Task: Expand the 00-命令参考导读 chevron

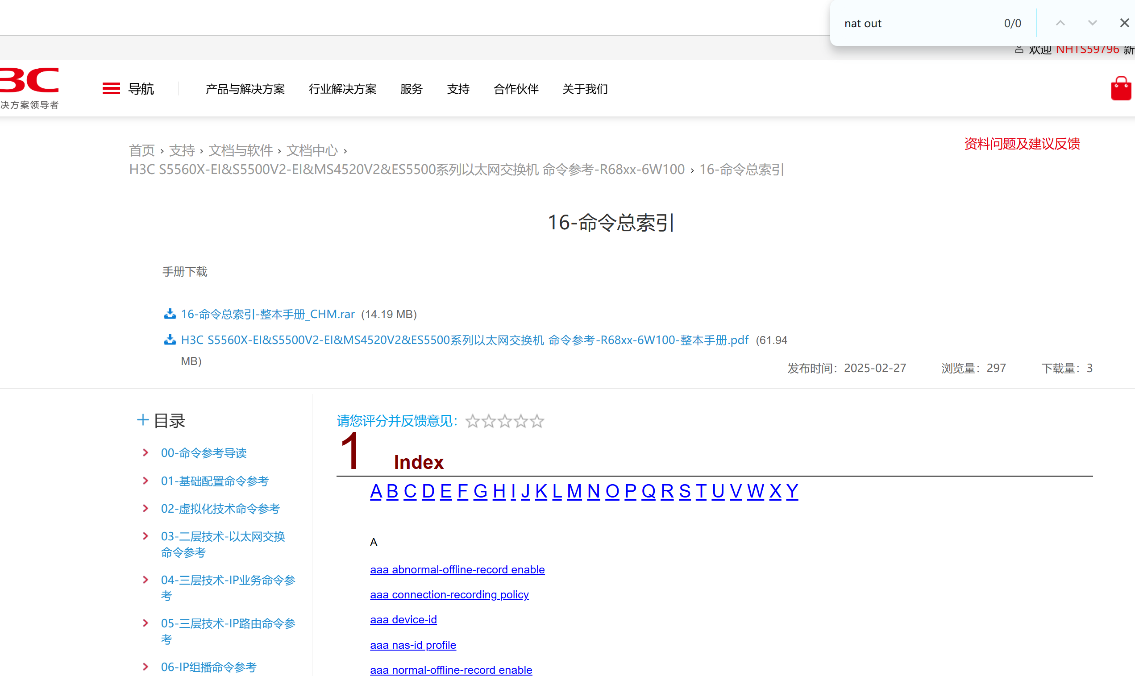Action: [x=146, y=453]
